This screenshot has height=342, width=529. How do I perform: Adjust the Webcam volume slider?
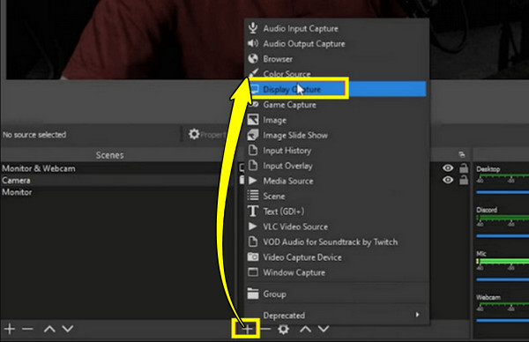click(x=503, y=321)
